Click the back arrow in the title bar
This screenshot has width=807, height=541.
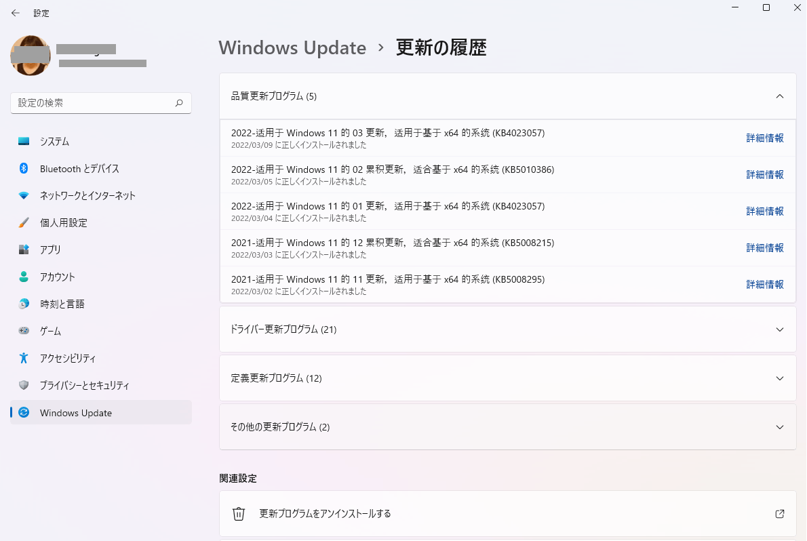(x=16, y=13)
